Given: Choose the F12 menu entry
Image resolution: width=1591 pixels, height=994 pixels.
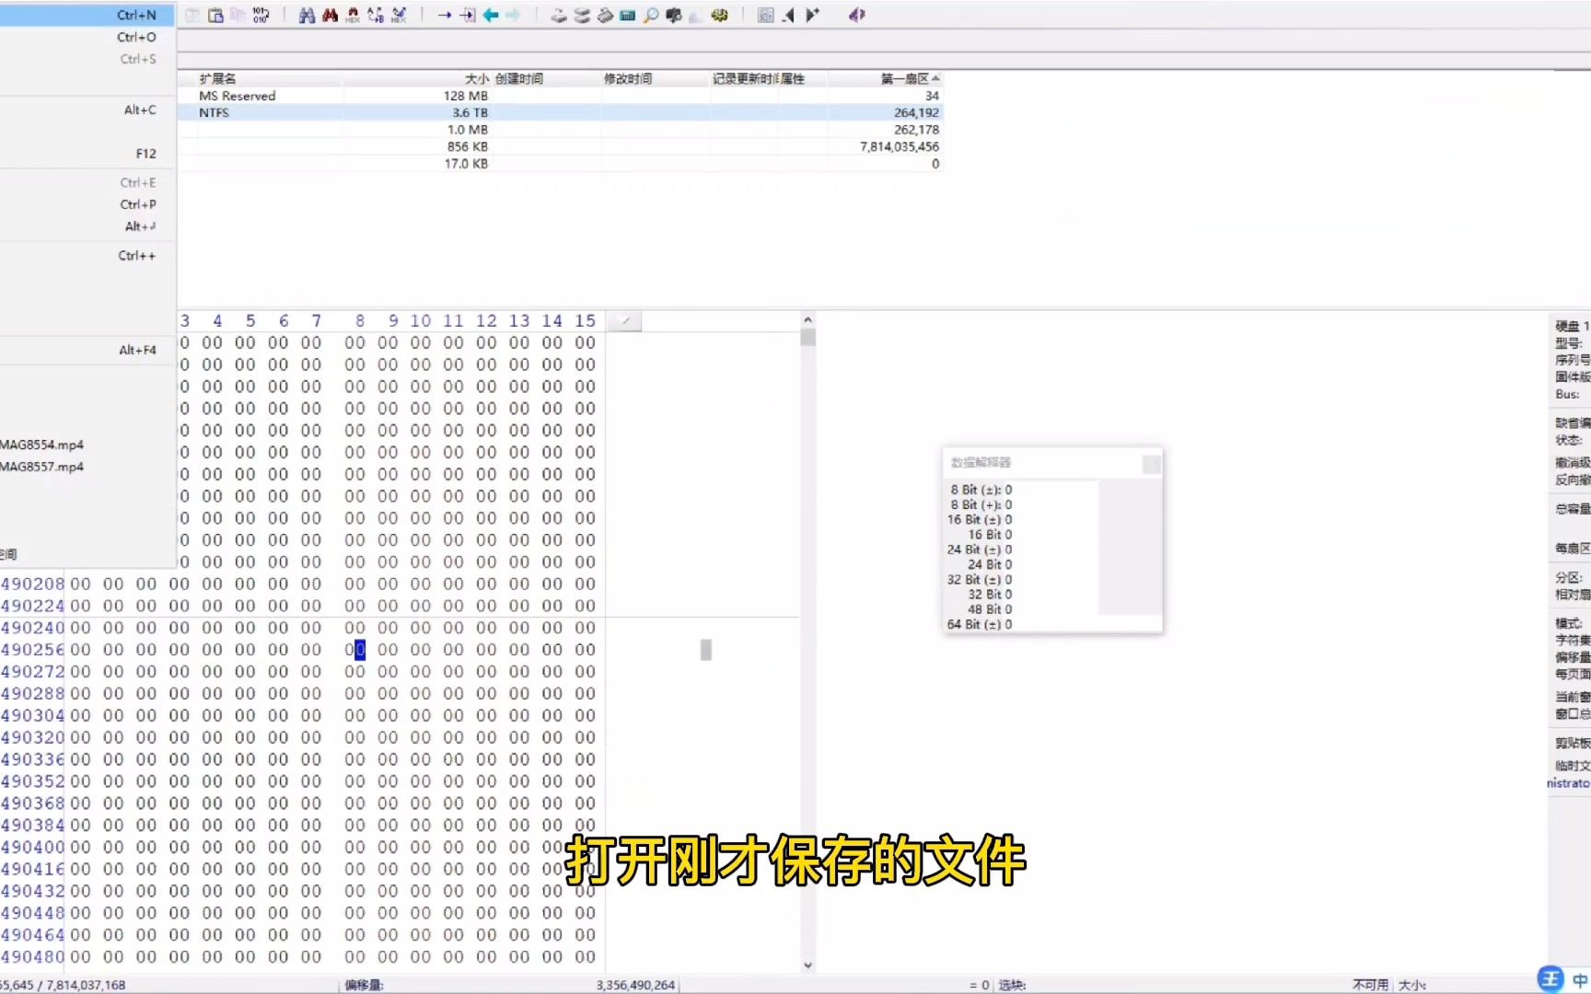Looking at the screenshot, I should point(87,154).
